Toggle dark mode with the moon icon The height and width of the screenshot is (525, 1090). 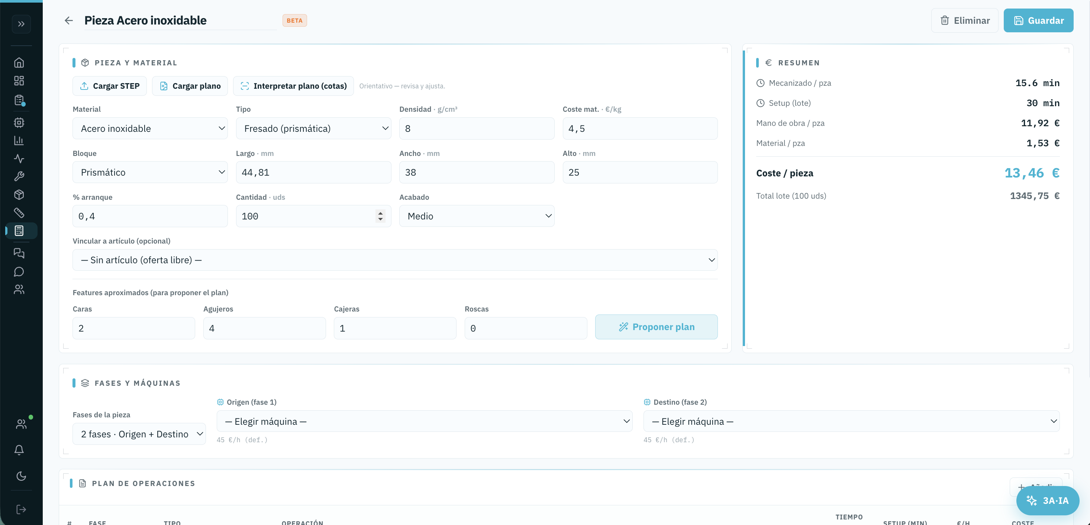coord(21,476)
